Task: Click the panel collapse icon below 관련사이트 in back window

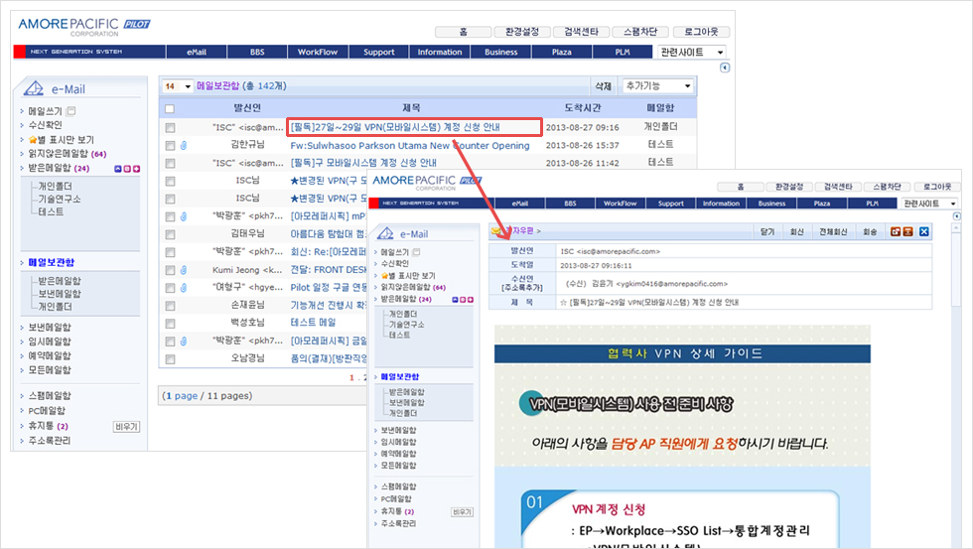Action: click(724, 68)
